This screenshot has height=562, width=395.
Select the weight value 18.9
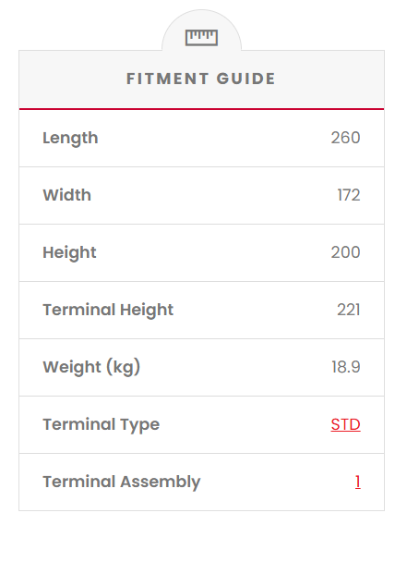[346, 367]
